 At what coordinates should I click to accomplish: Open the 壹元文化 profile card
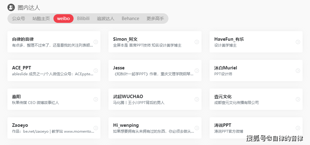point(256,99)
